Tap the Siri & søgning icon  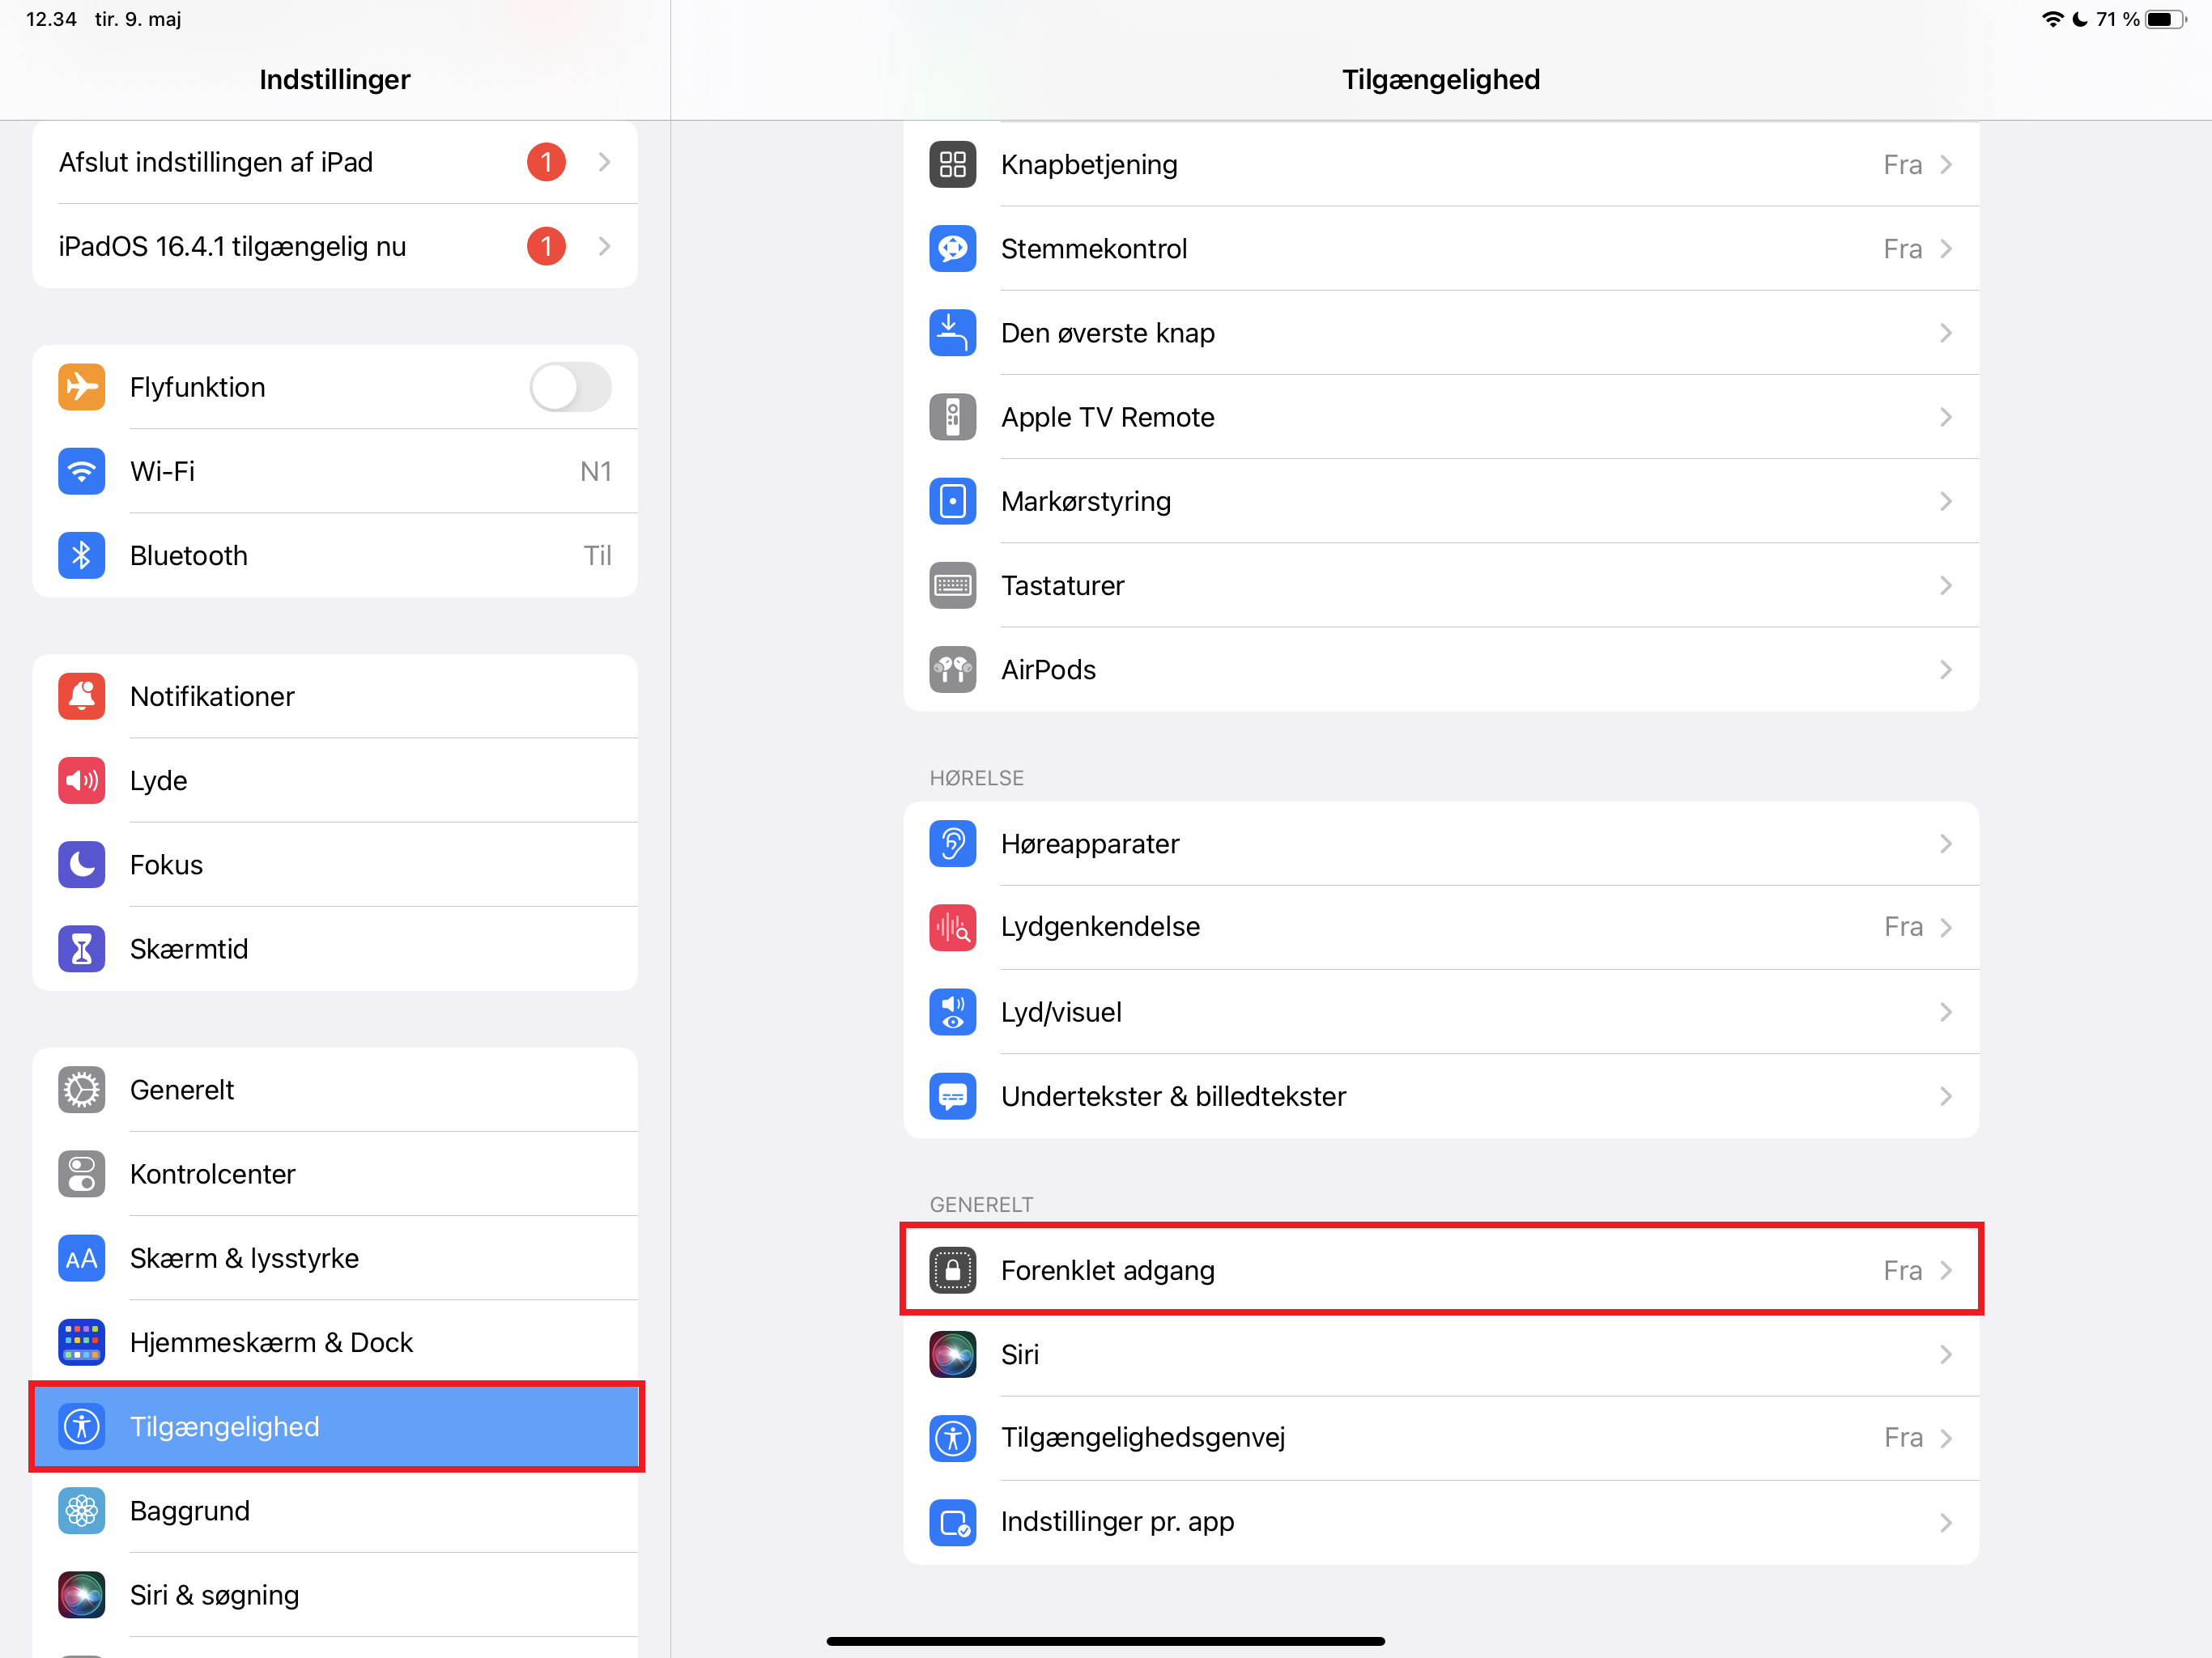click(x=81, y=1594)
